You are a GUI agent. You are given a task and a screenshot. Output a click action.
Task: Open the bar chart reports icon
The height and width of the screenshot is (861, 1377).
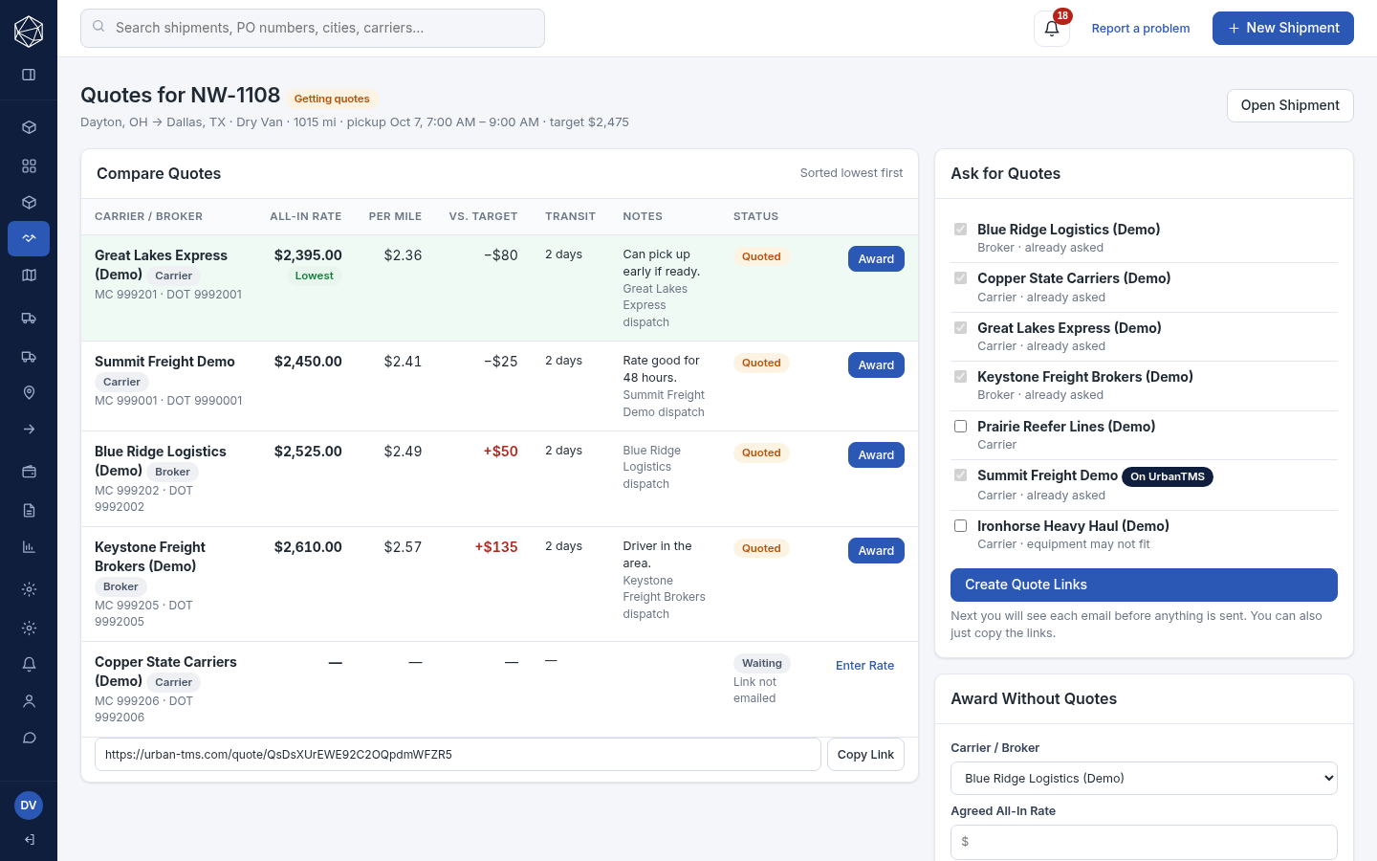29,547
